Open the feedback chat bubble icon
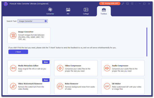The width and height of the screenshot is (154, 98). click(127, 4)
